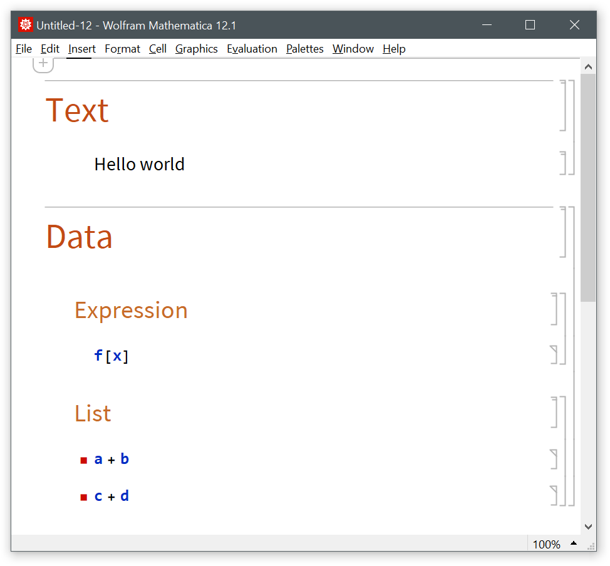This screenshot has width=610, height=566.
Task: Click the red bullet before c + d
Action: [84, 497]
